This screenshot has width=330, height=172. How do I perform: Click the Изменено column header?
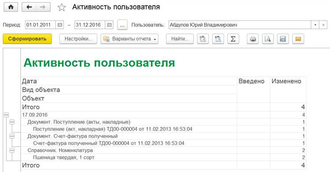tap(288, 90)
